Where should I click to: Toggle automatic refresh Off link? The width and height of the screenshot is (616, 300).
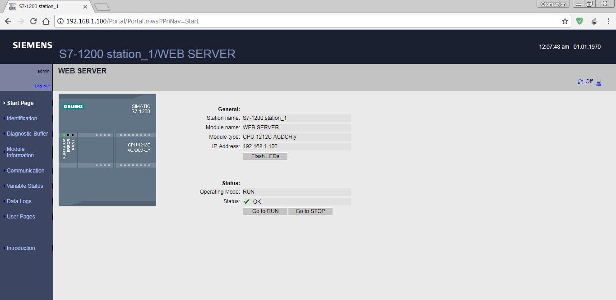589,82
